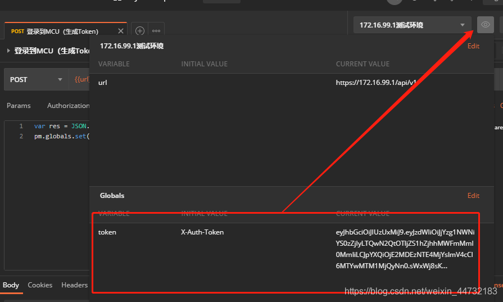
Task: Open the POST method dropdown
Action: coord(36,79)
